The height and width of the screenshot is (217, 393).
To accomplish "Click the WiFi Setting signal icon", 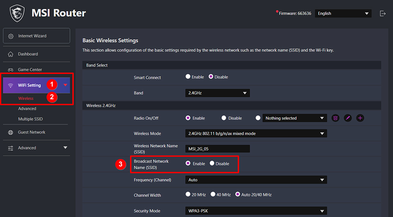I will pyautogui.click(x=11, y=85).
